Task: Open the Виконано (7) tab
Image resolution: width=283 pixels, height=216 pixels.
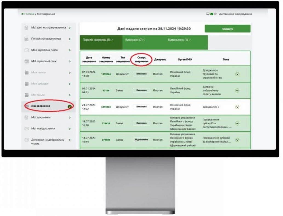Action: (135, 40)
